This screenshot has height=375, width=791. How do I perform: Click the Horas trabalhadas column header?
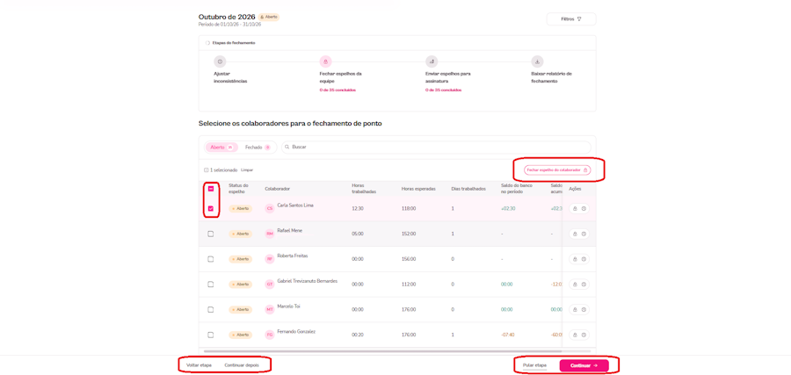364,189
